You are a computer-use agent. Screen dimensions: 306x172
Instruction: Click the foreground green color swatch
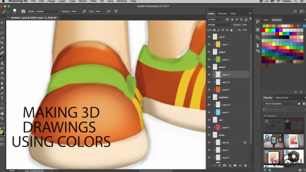tap(1, 132)
